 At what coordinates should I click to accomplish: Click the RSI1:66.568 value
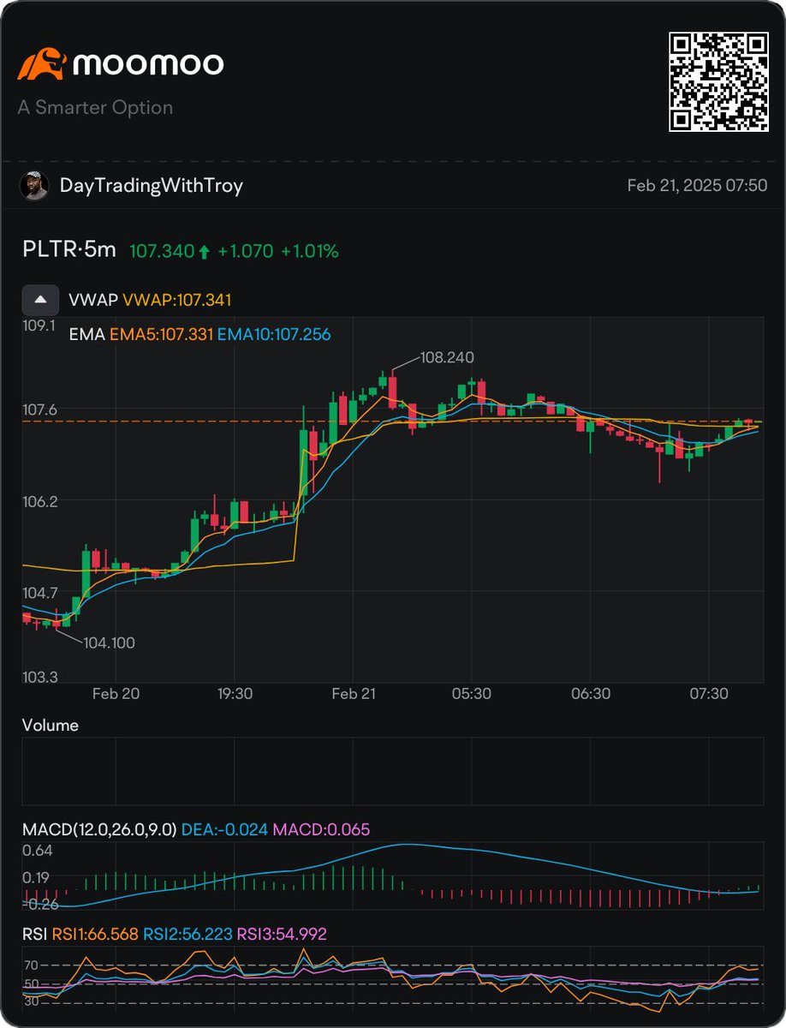[x=96, y=934]
